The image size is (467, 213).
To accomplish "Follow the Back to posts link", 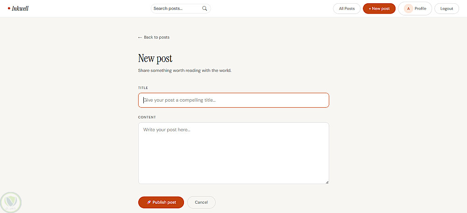I will 154,37.
